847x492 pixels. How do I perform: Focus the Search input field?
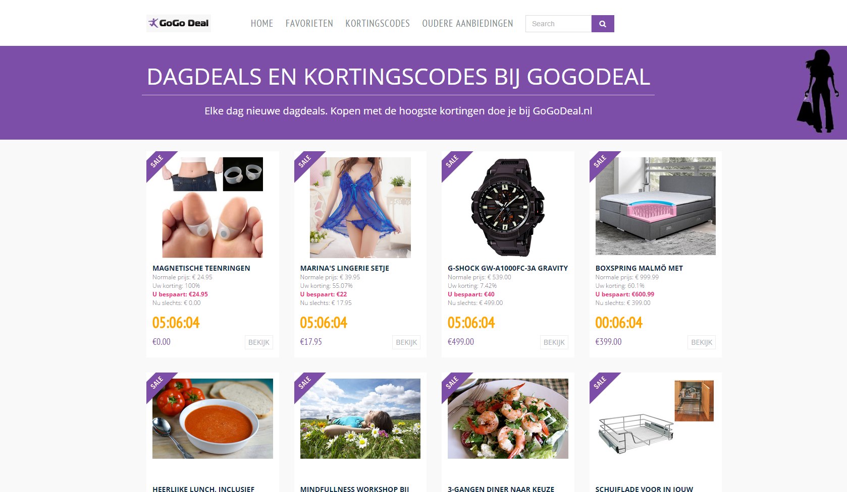[558, 24]
